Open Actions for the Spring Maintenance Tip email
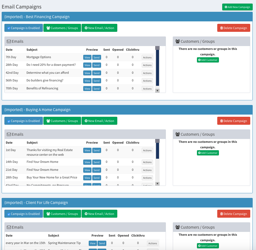This screenshot has width=256, height=250. click(152, 243)
